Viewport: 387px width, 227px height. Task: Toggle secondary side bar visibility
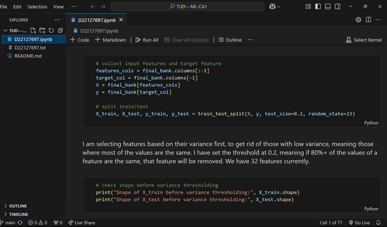[338, 7]
